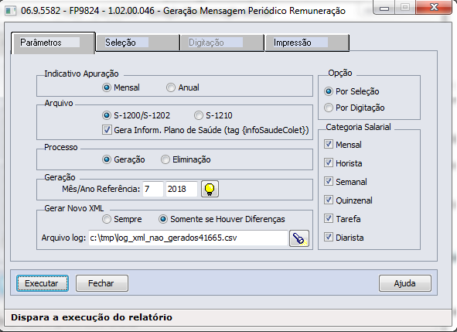Screen dimensions: 457x332
Task: Switch to the Seleção tab
Action: tap(138, 43)
